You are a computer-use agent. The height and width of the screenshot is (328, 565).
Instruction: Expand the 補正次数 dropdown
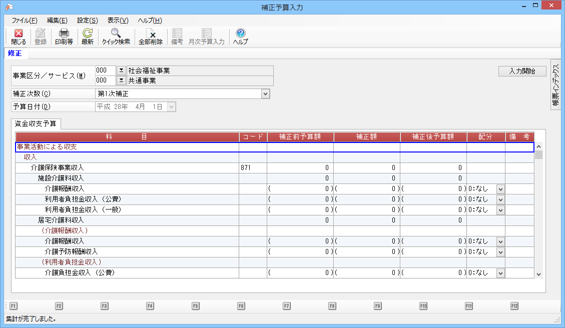pos(265,93)
